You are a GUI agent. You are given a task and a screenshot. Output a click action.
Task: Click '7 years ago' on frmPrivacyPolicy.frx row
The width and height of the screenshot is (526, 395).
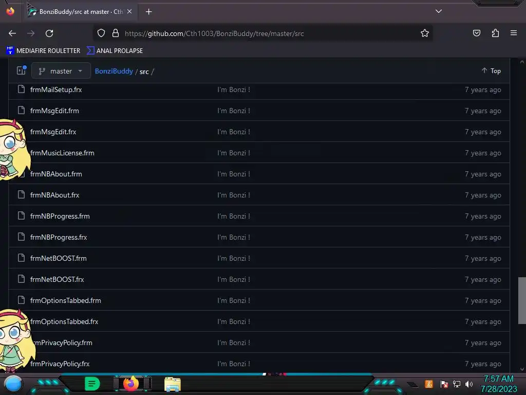coord(483,364)
